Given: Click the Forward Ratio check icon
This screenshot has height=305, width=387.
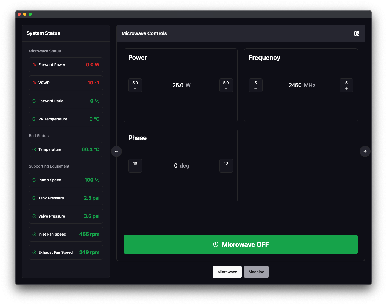Looking at the screenshot, I should [x=34, y=101].
